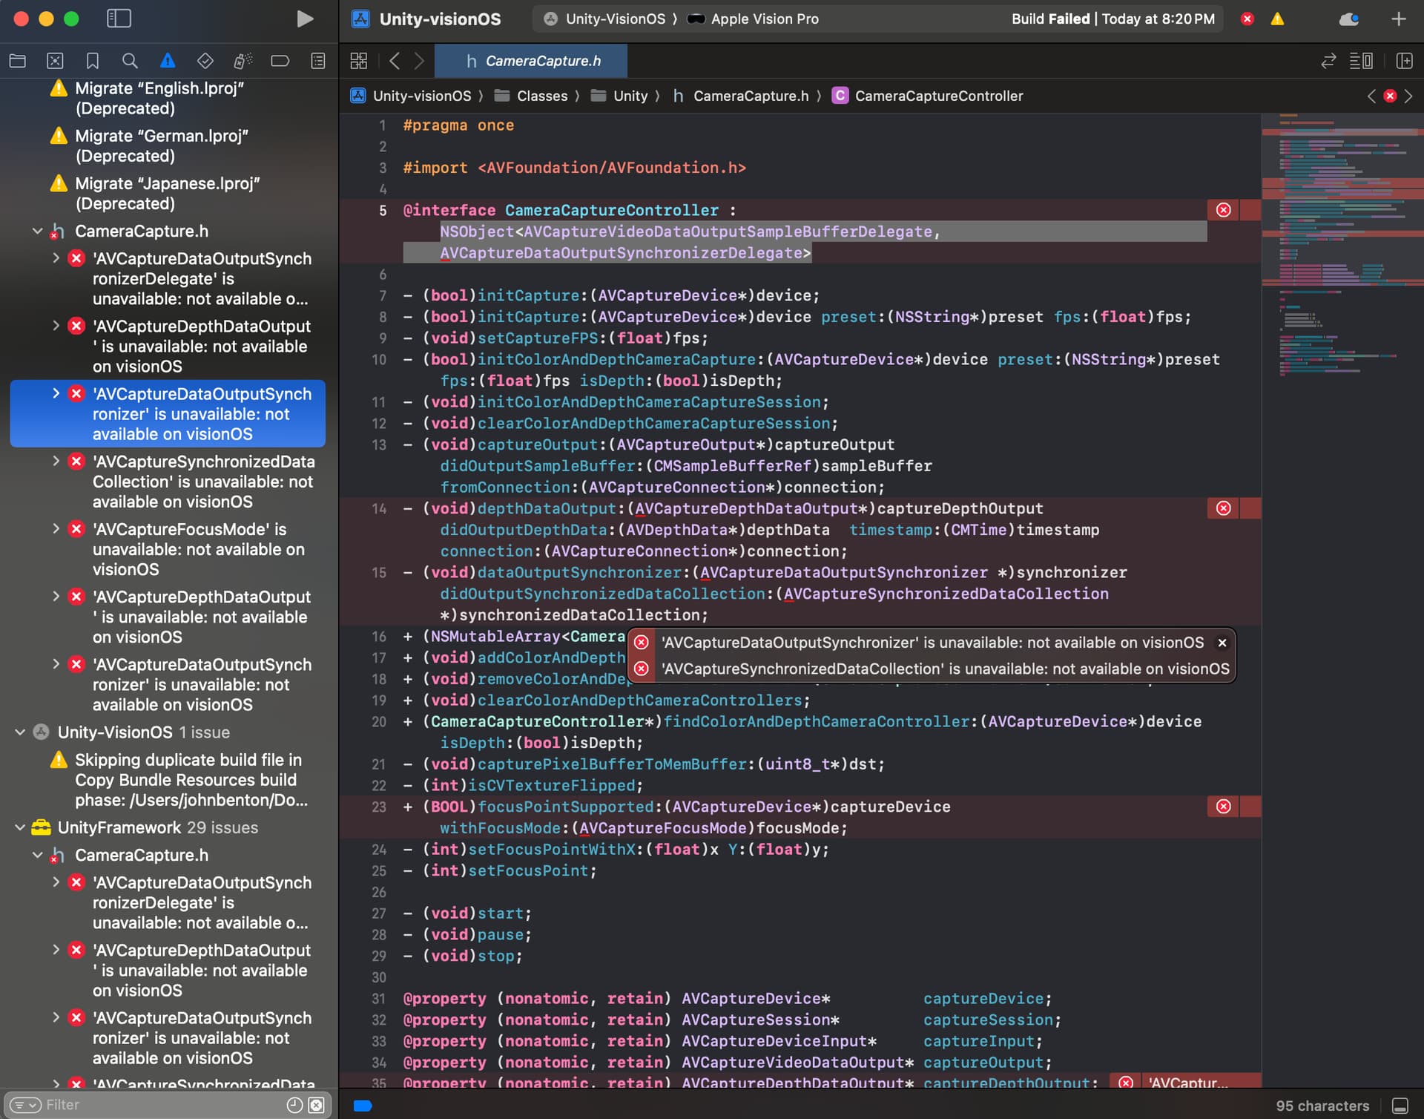
Task: Select the CameraCapture.h editor tab
Action: [531, 61]
